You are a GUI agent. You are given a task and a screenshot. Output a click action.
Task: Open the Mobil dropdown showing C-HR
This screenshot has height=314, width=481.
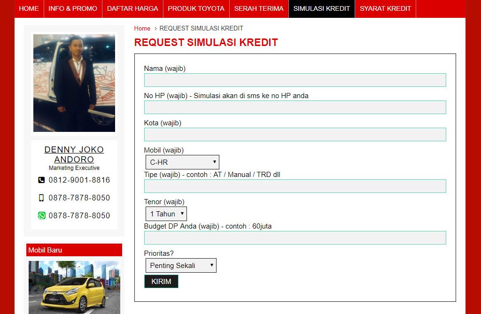coord(182,162)
